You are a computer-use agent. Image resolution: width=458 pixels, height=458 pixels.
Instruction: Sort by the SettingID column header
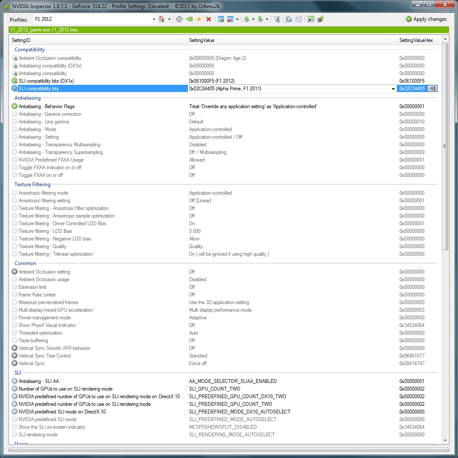point(98,40)
